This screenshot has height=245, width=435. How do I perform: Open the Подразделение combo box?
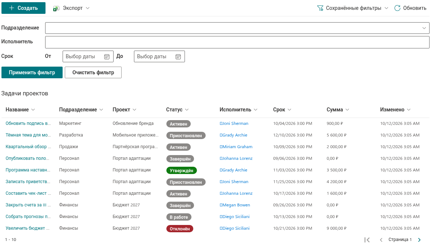point(237,28)
